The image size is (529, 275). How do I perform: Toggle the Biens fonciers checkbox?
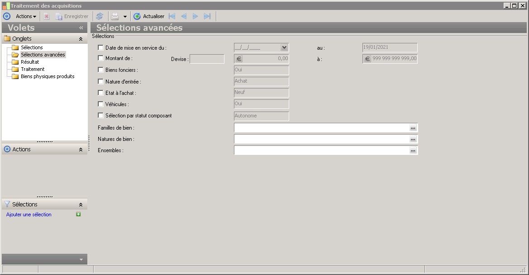click(100, 70)
